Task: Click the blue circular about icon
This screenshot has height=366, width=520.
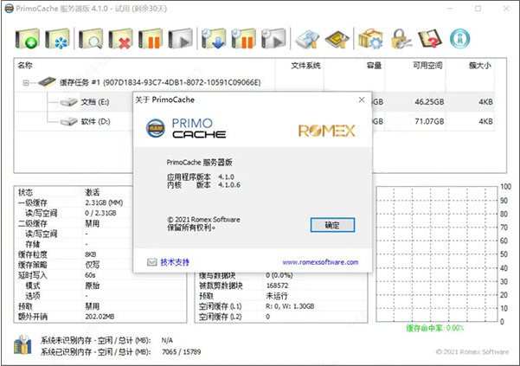Action: pyautogui.click(x=460, y=38)
